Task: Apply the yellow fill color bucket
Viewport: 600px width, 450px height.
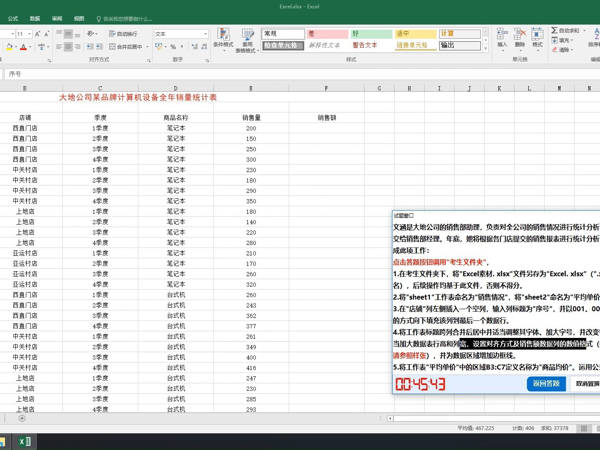Action: [9, 47]
